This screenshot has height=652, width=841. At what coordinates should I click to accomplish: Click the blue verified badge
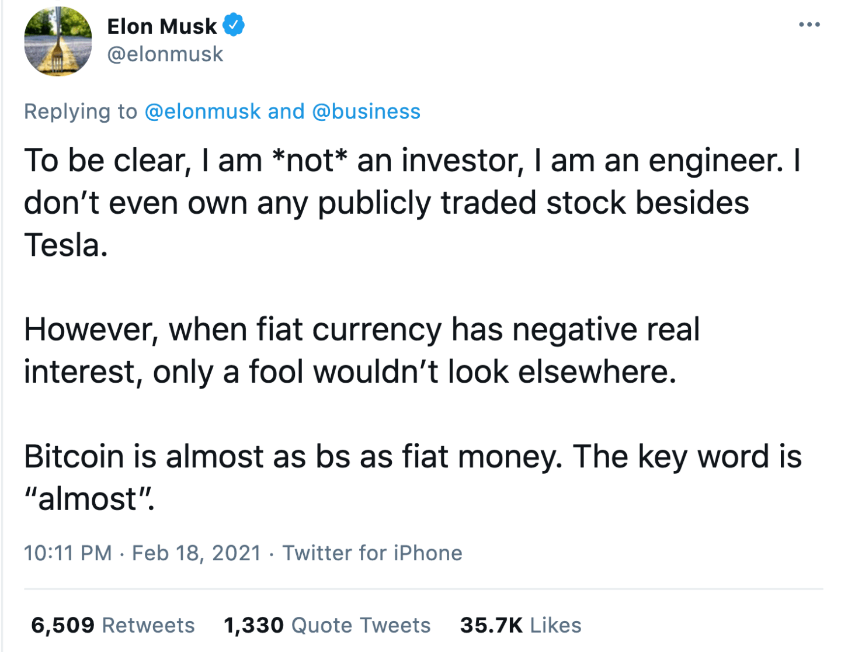(x=234, y=26)
